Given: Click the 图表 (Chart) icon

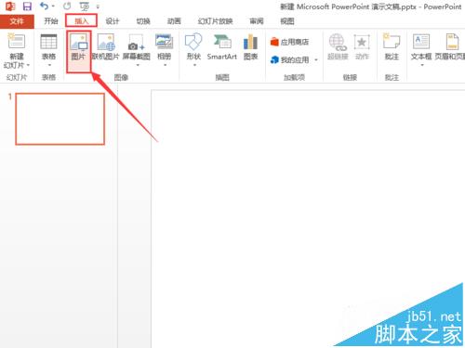Looking at the screenshot, I should tap(250, 42).
